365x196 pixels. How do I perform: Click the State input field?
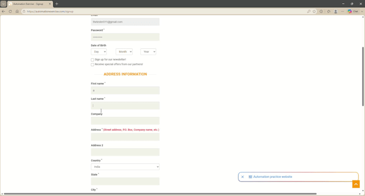point(125,182)
